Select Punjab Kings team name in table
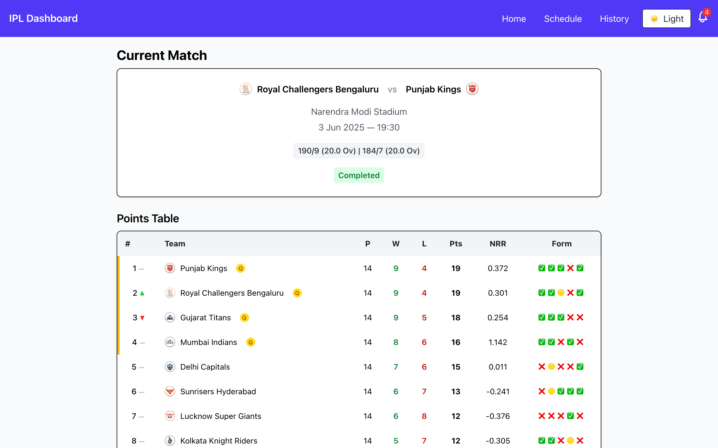Viewport: 718px width, 448px height. click(204, 269)
